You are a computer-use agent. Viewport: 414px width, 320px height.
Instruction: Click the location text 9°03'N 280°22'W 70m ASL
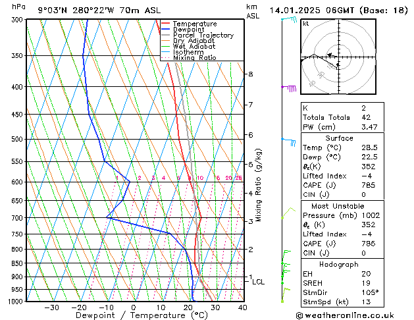click(99, 11)
